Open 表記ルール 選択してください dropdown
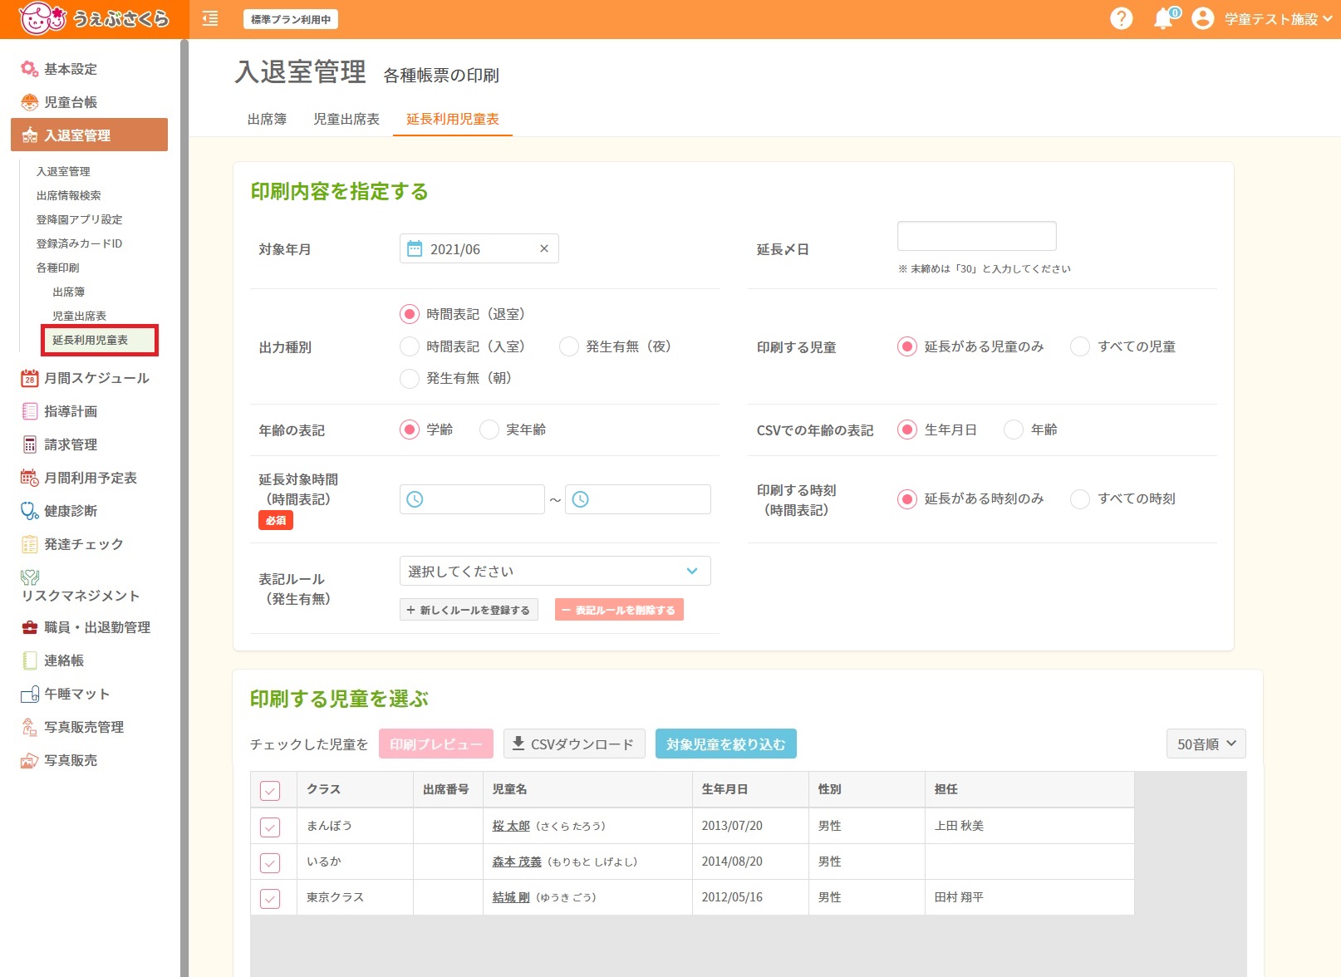Image resolution: width=1341 pixels, height=977 pixels. pos(555,571)
